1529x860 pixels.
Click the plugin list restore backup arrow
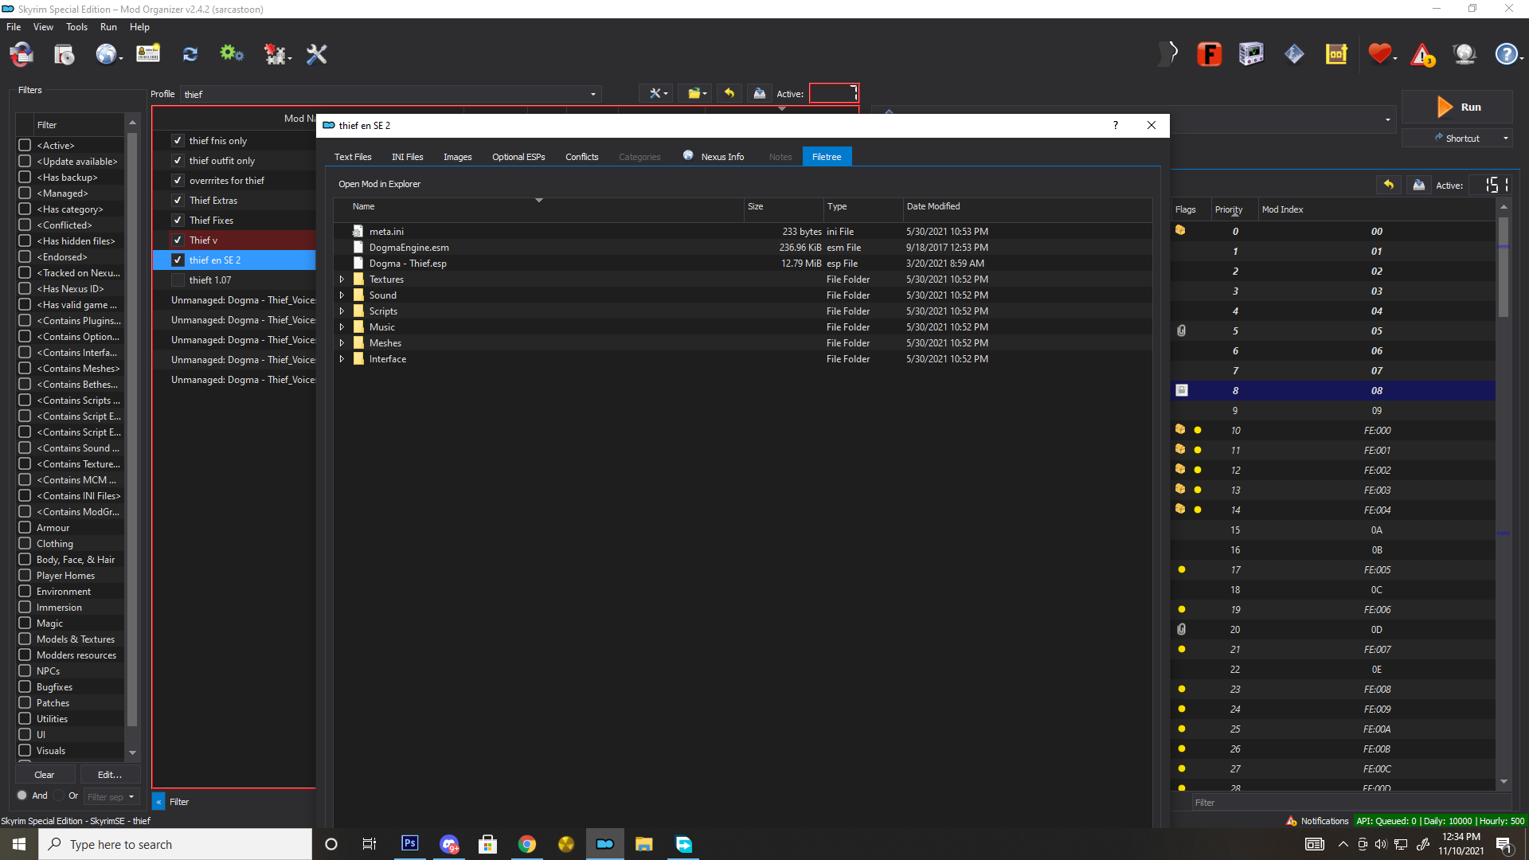(x=1389, y=185)
